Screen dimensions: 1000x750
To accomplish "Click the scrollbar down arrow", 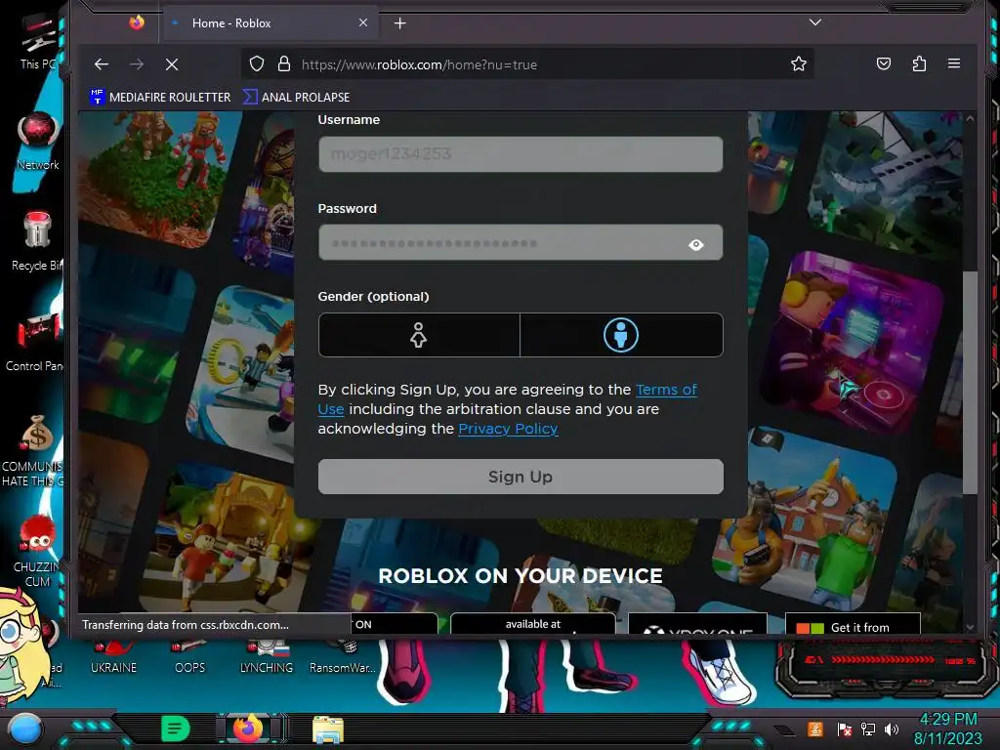I will (970, 627).
